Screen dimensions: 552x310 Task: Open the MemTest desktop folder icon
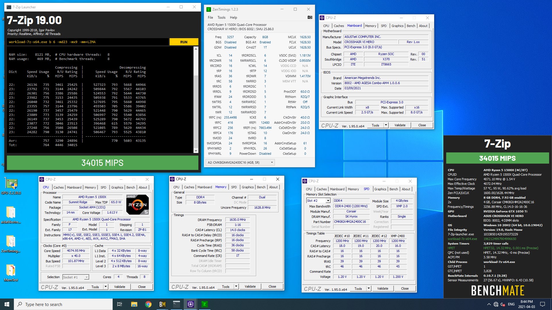11,273
